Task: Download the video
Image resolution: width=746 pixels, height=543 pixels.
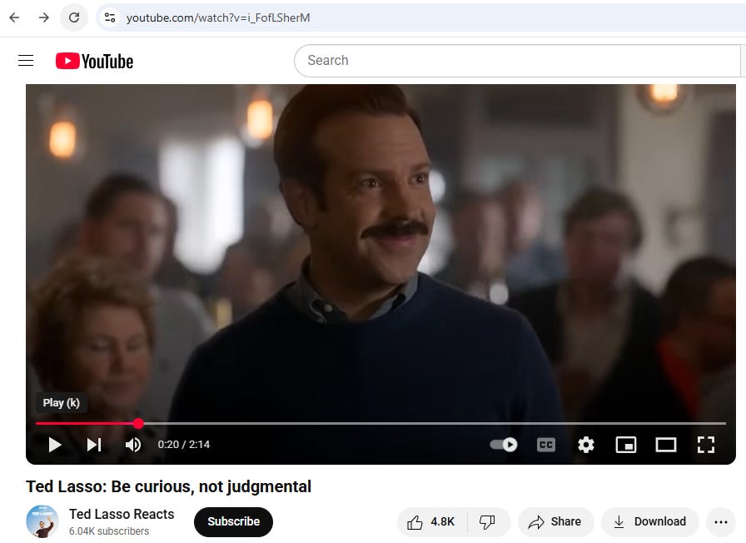Action: coord(650,522)
